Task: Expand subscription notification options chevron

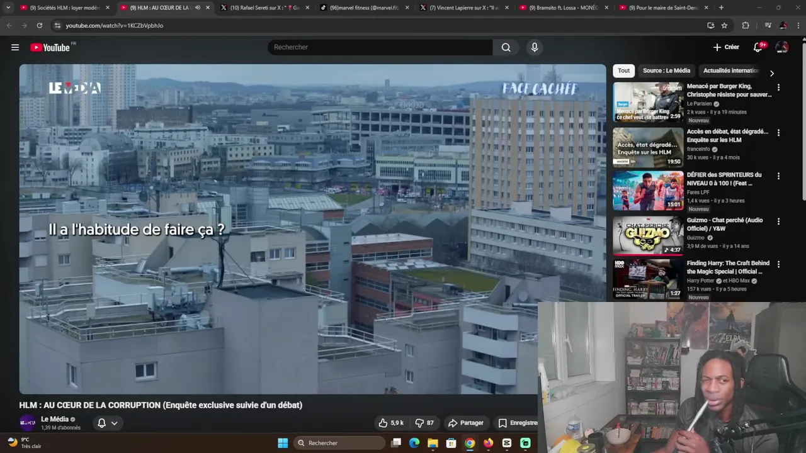Action: (115, 423)
